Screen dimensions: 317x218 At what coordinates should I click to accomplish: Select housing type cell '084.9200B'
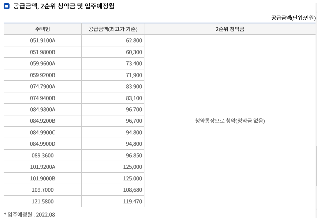click(43, 121)
